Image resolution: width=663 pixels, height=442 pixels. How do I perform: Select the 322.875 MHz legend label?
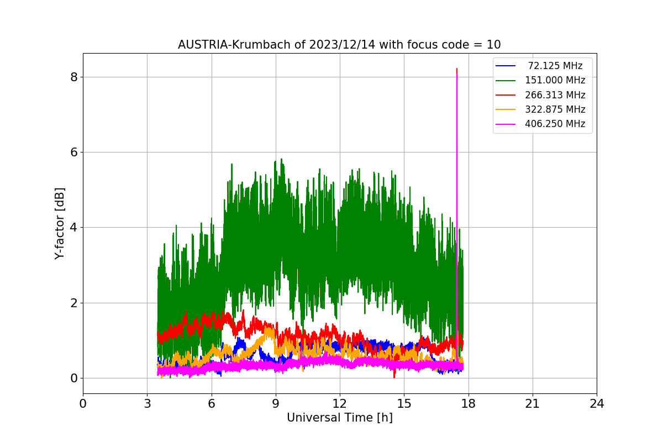555,109
